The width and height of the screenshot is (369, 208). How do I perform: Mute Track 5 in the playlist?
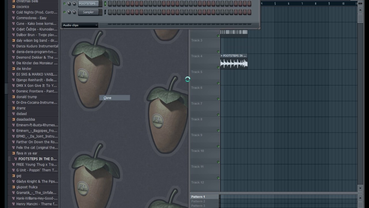(x=218, y=83)
